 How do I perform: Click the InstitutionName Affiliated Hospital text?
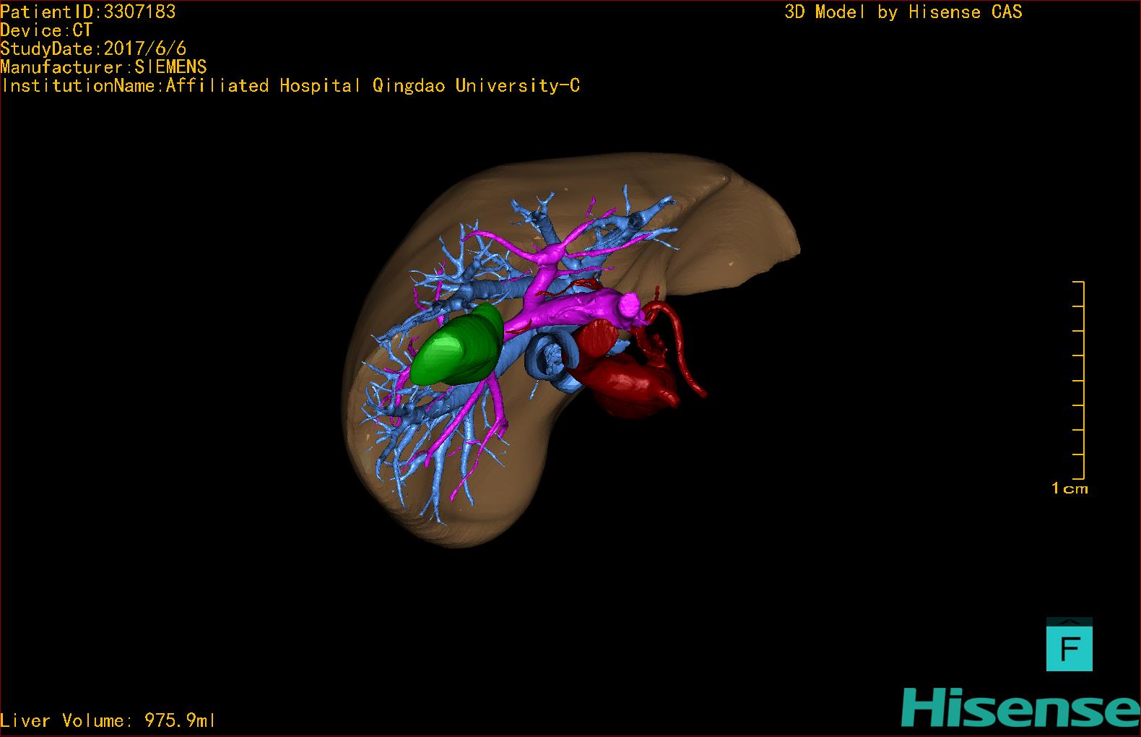click(x=290, y=85)
